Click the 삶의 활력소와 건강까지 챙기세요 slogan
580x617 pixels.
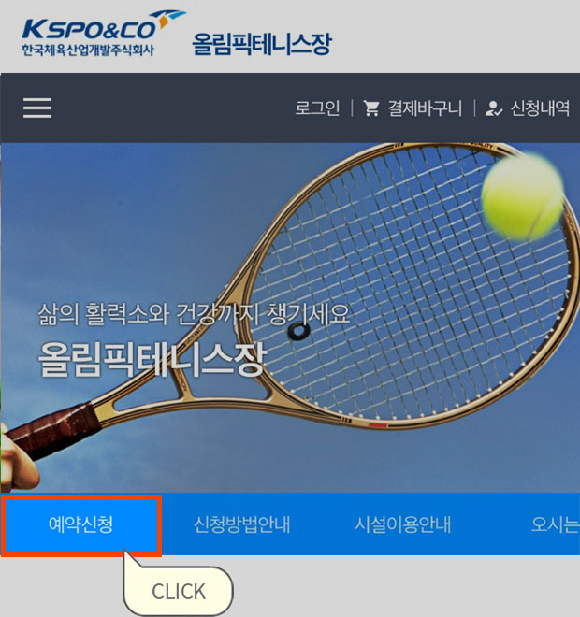[x=195, y=314]
